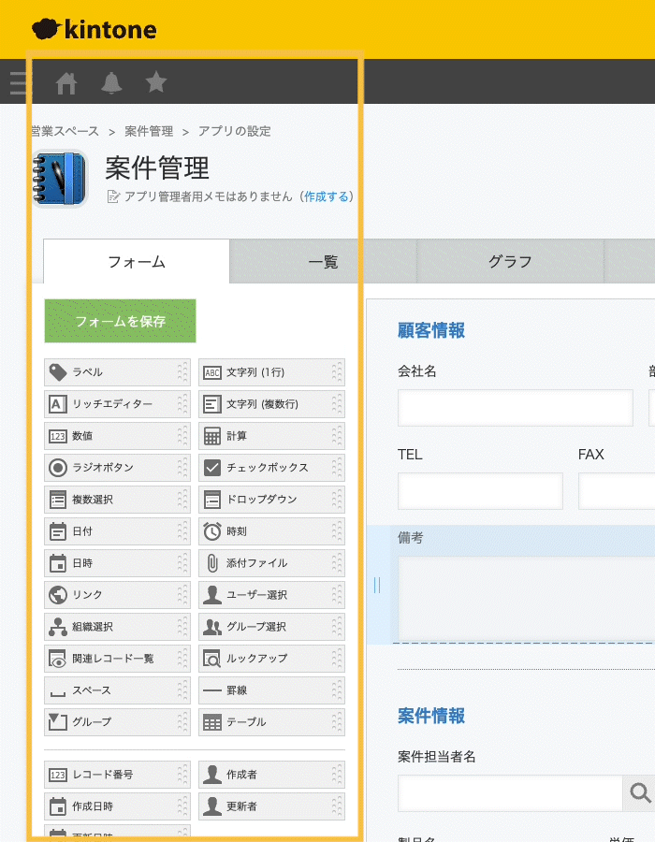Click inside the 会社名 input field

tap(515, 407)
